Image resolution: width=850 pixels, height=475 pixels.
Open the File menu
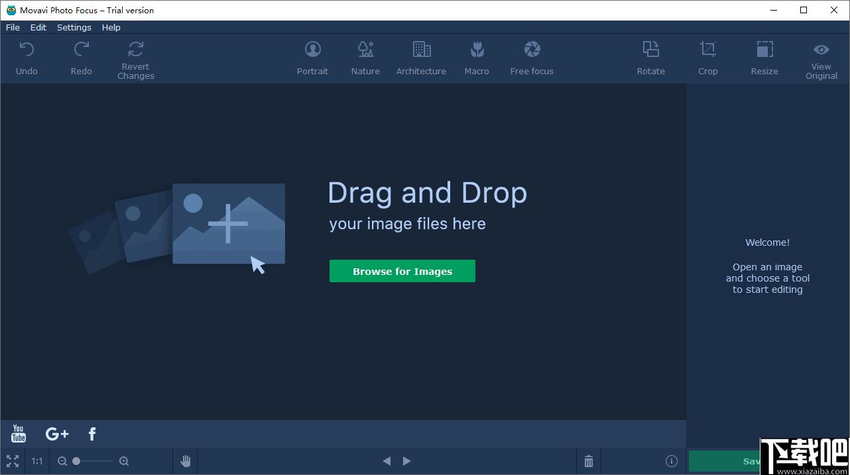point(13,27)
